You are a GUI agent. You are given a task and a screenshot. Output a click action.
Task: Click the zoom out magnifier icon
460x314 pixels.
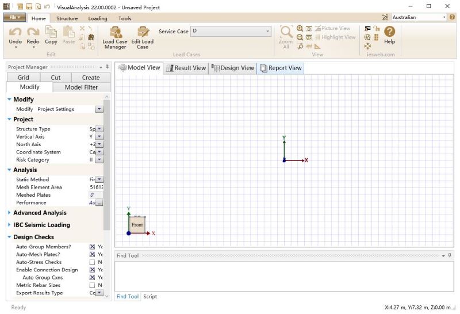pyautogui.click(x=300, y=37)
